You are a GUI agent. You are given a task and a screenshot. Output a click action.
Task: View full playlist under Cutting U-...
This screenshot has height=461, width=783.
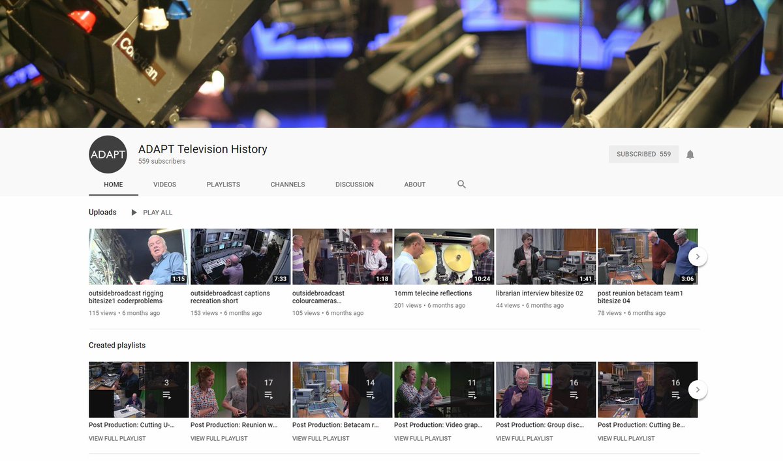tap(117, 439)
